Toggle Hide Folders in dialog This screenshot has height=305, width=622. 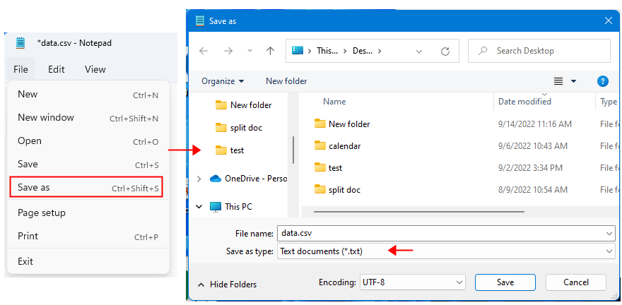pyautogui.click(x=228, y=284)
